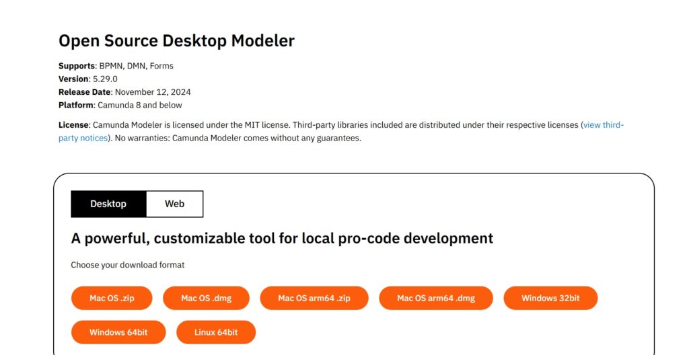Switch to the Desktop tab
The height and width of the screenshot is (355, 689).
click(x=108, y=204)
